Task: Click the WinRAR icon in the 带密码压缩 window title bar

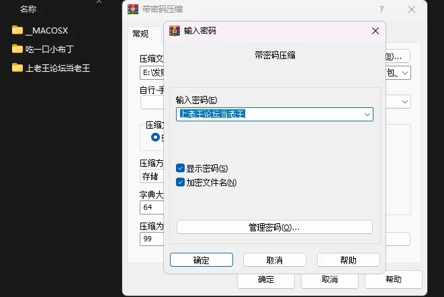Action: pyautogui.click(x=133, y=9)
